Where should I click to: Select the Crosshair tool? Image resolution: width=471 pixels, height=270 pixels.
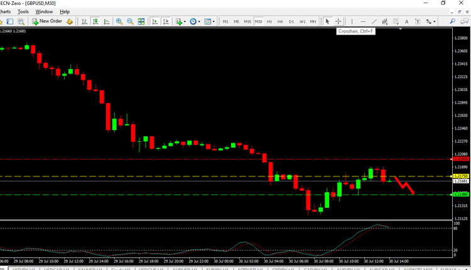(x=338, y=21)
